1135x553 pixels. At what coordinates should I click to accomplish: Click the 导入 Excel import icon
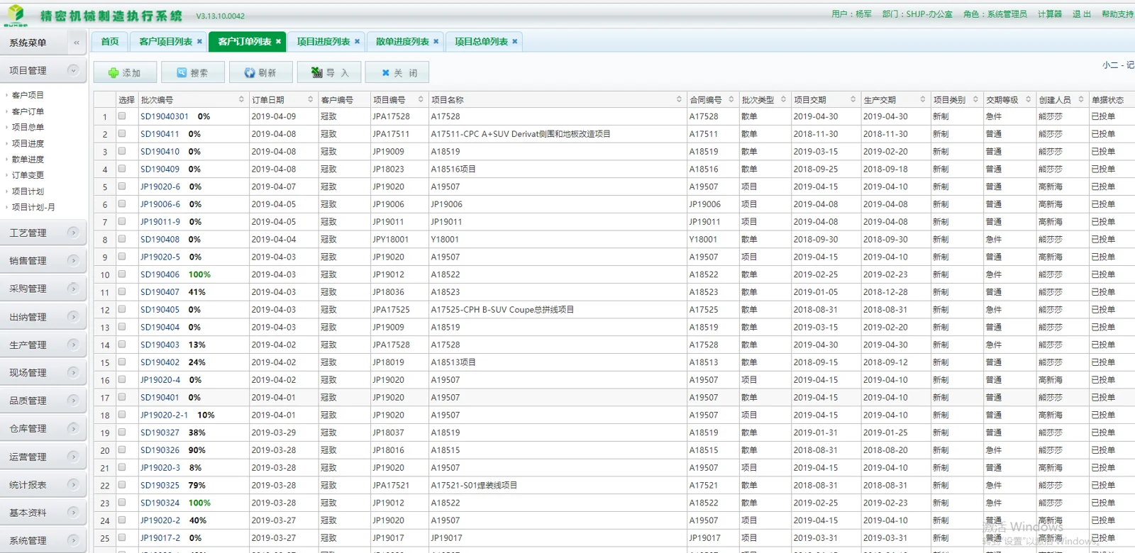(317, 72)
